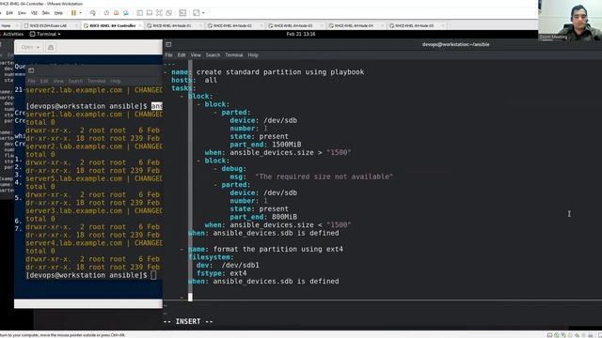Click the Open button in text editor window
The image size is (602, 338).
click(27, 47)
